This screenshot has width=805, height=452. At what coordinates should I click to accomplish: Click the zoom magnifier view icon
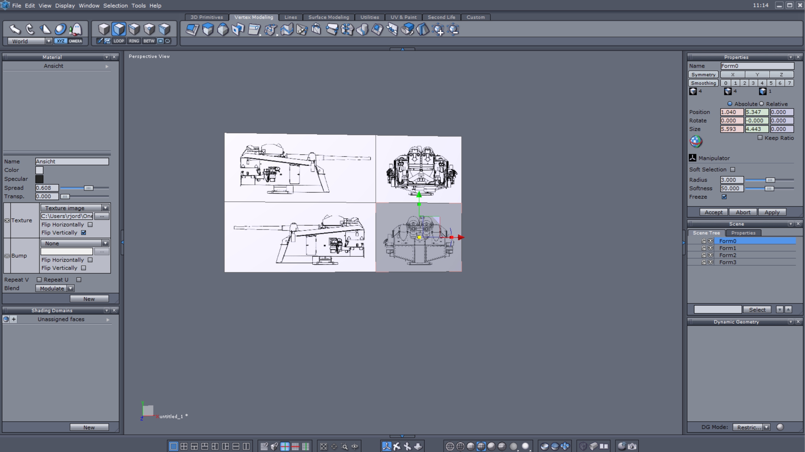(x=344, y=446)
